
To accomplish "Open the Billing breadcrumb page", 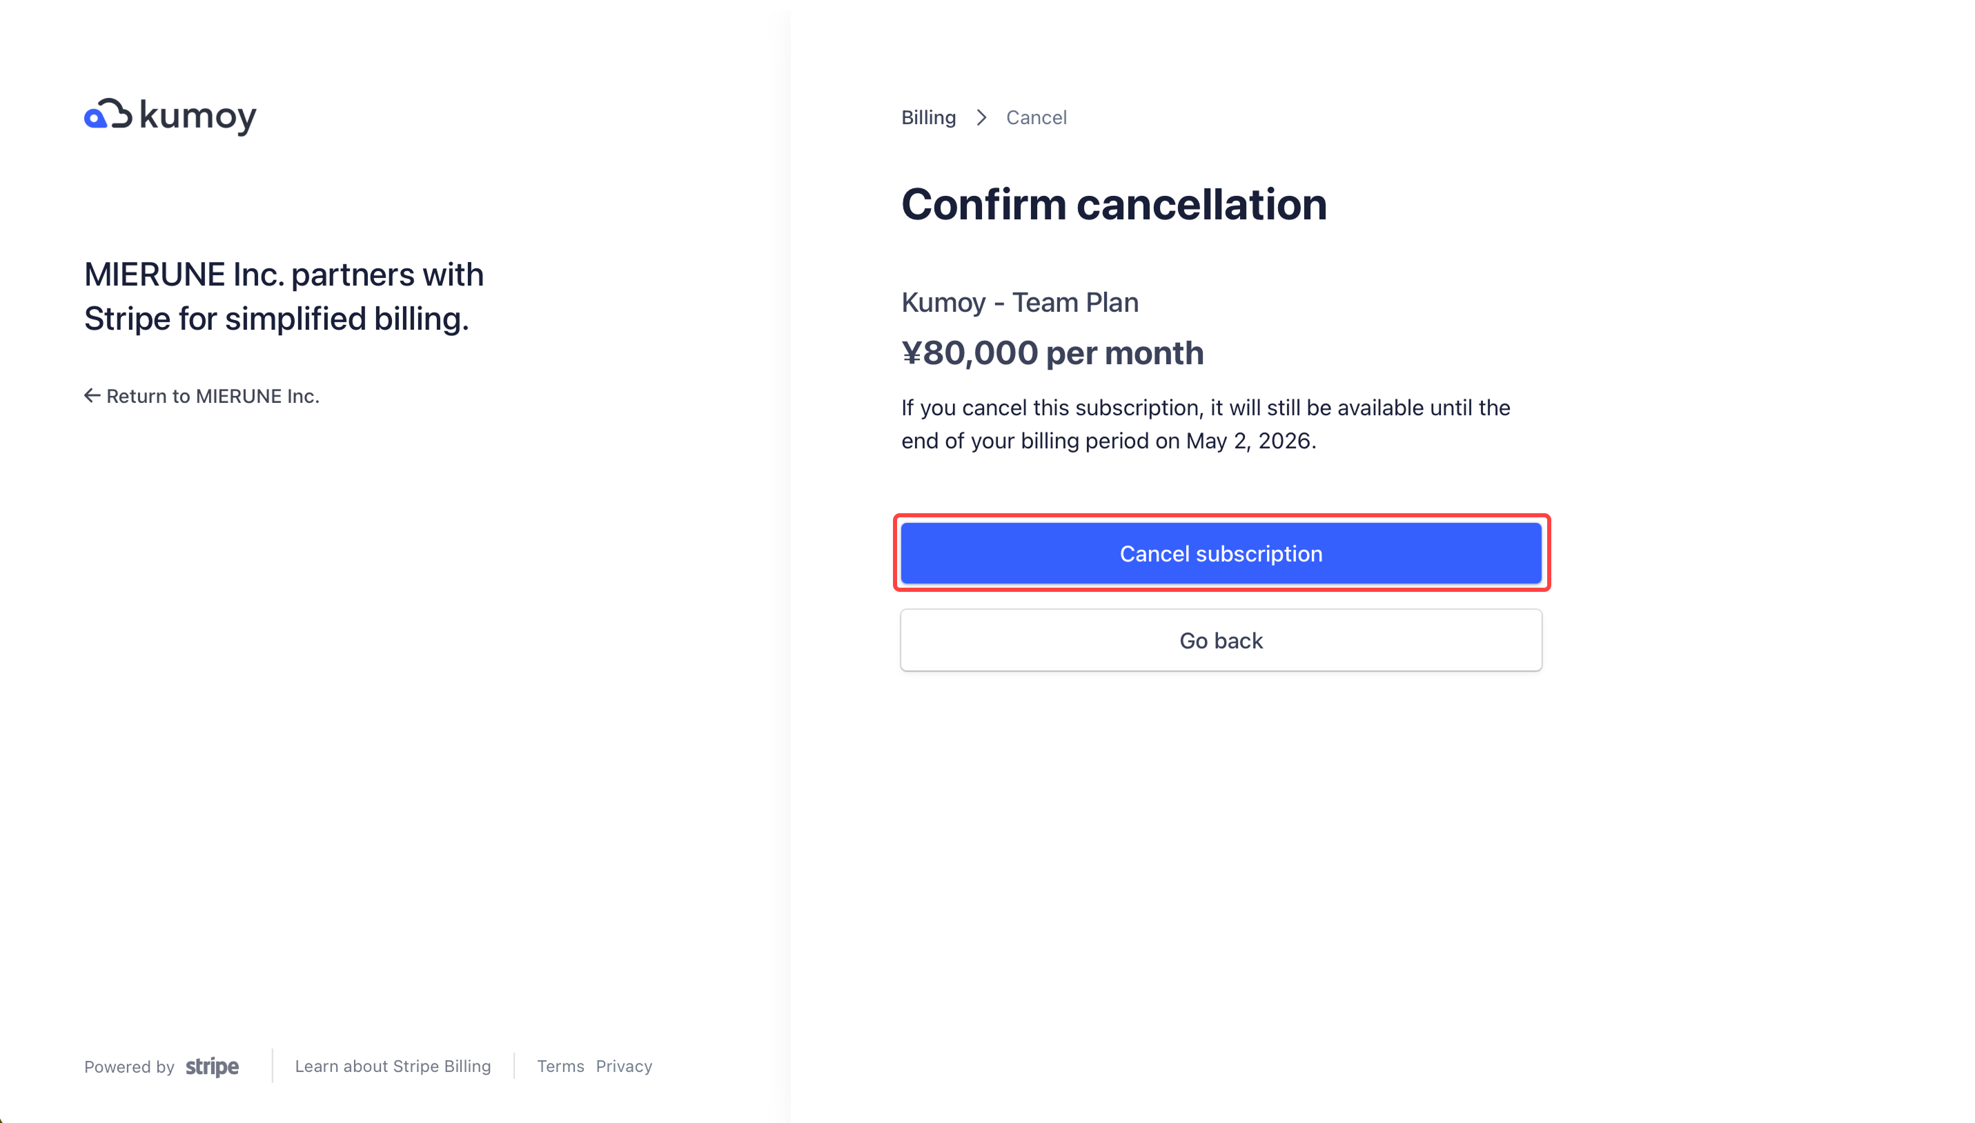I will [928, 117].
